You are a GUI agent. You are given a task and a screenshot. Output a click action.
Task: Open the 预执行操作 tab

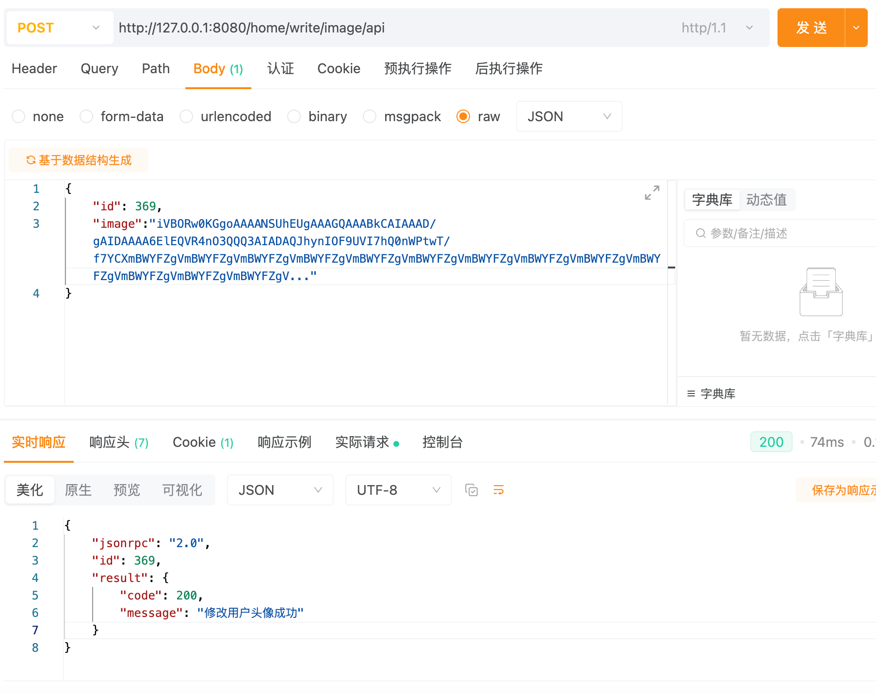click(x=418, y=69)
